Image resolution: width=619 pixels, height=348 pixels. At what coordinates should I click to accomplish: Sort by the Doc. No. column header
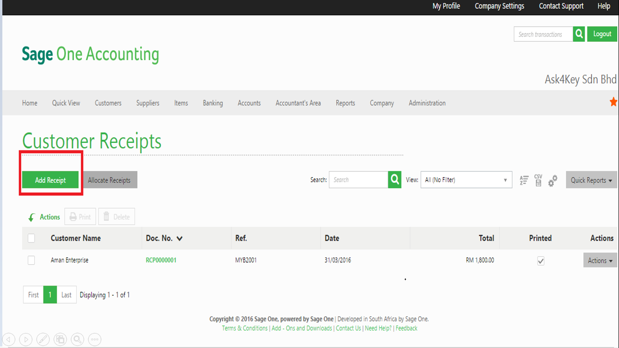click(164, 238)
